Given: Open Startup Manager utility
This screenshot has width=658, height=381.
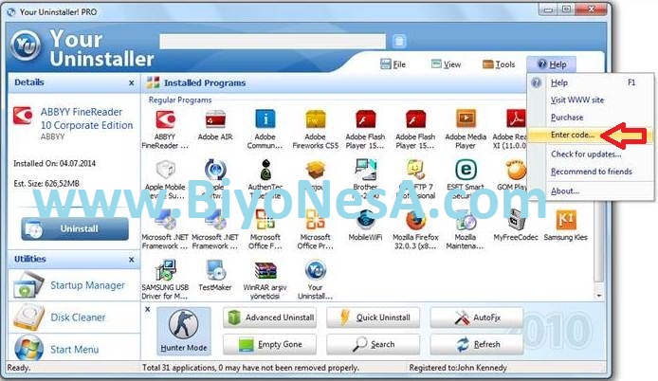Looking at the screenshot, I should tap(85, 285).
